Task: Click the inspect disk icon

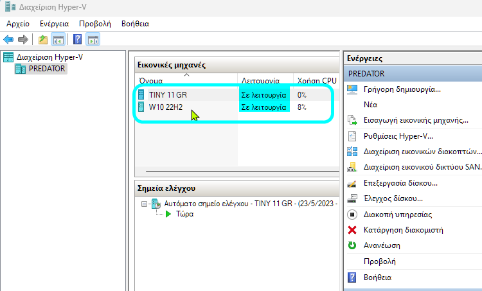Action: tap(352, 198)
